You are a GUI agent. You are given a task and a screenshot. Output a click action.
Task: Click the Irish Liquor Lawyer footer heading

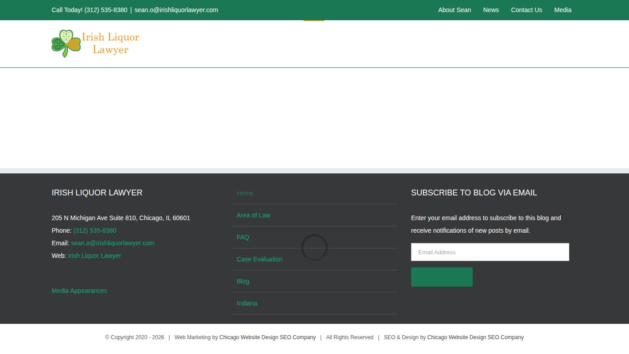pos(97,193)
